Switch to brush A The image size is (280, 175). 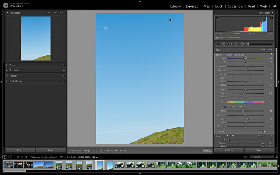(x=228, y=136)
